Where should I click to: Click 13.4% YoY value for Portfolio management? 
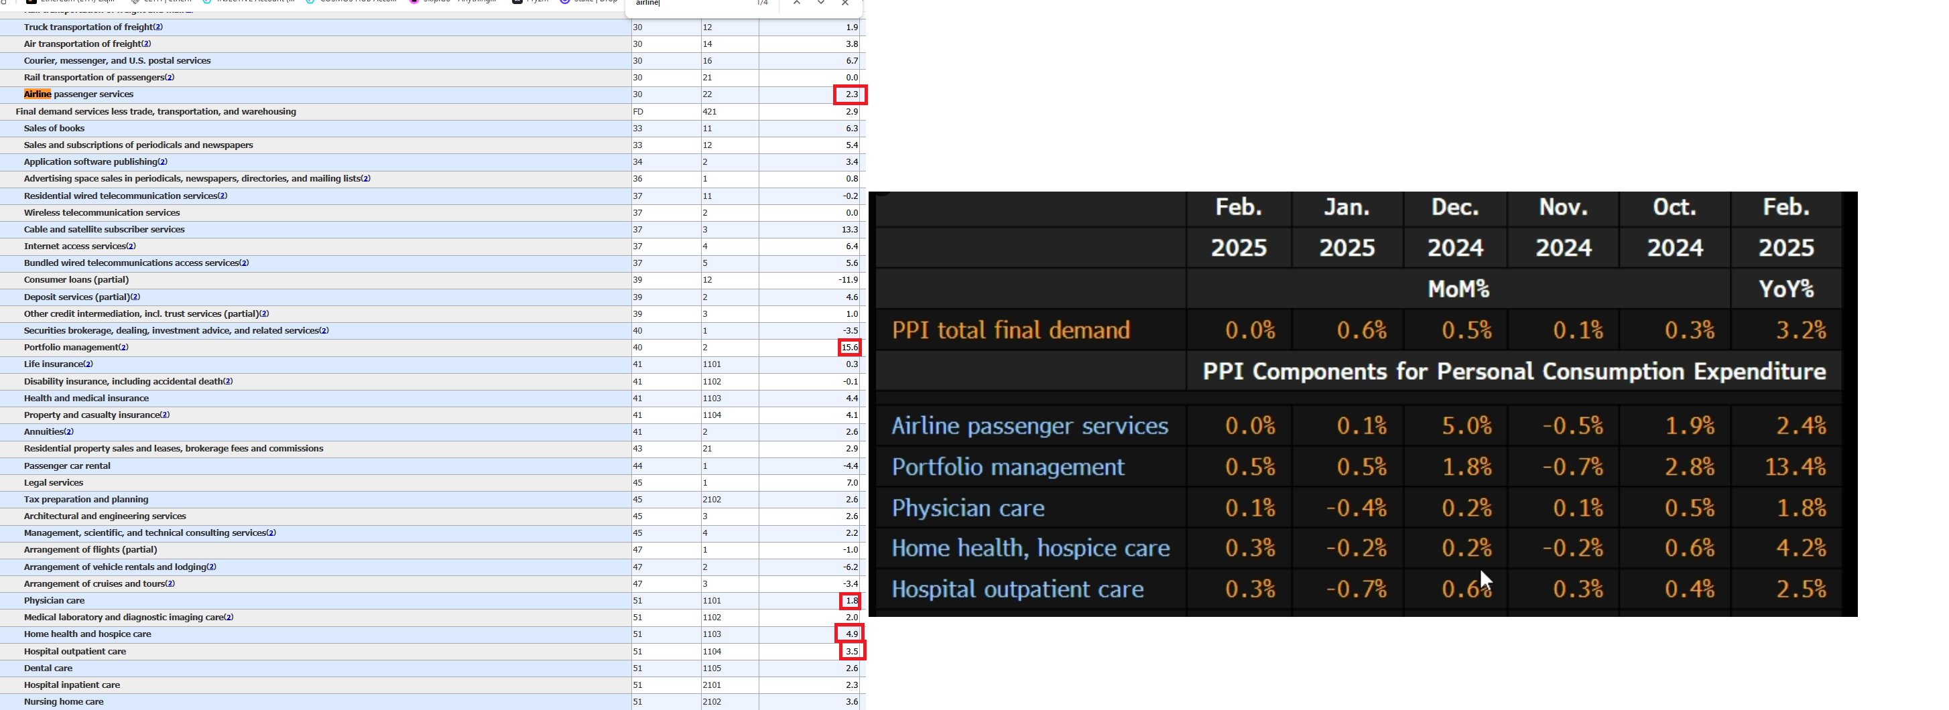click(1796, 468)
